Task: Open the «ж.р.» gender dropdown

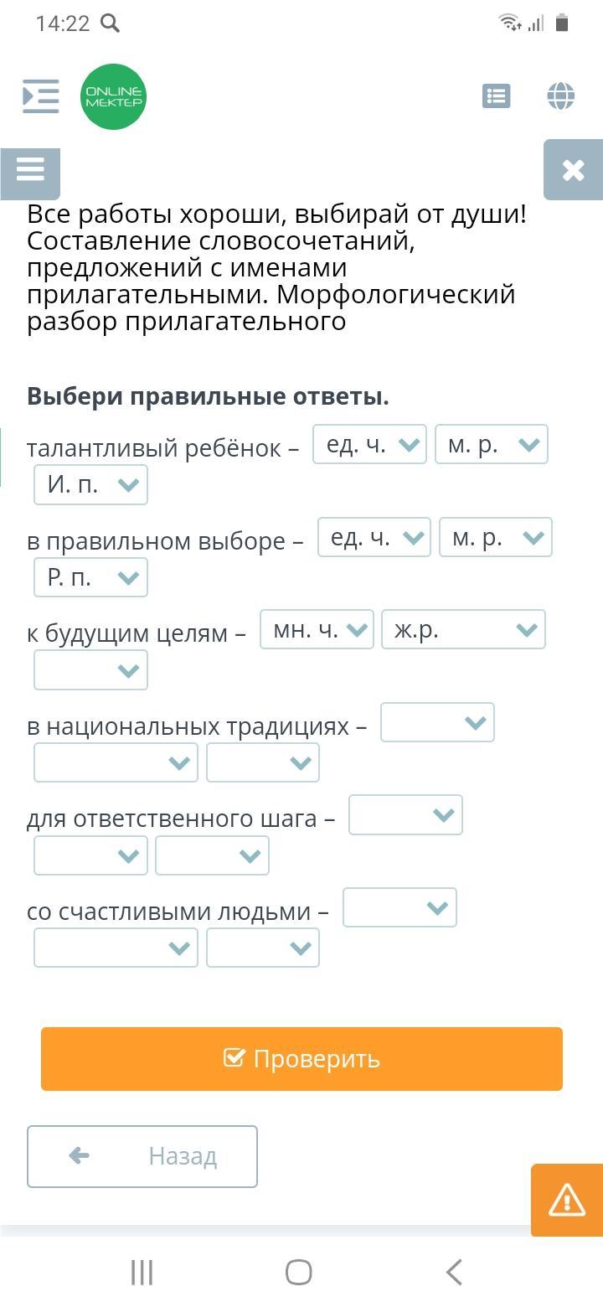Action: (463, 629)
